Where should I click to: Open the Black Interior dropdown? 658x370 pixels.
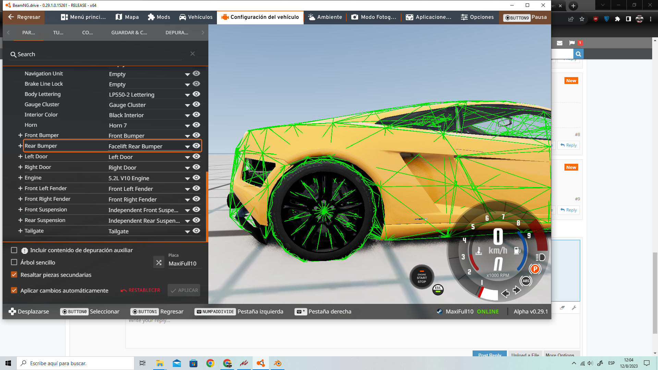pyautogui.click(x=149, y=115)
